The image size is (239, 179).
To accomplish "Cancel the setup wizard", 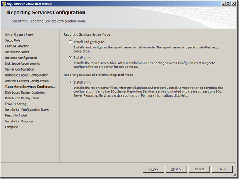I will [199, 169].
